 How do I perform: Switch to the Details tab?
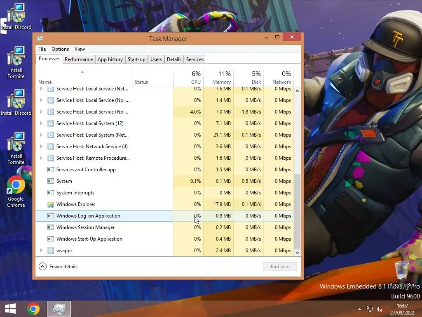coord(174,59)
